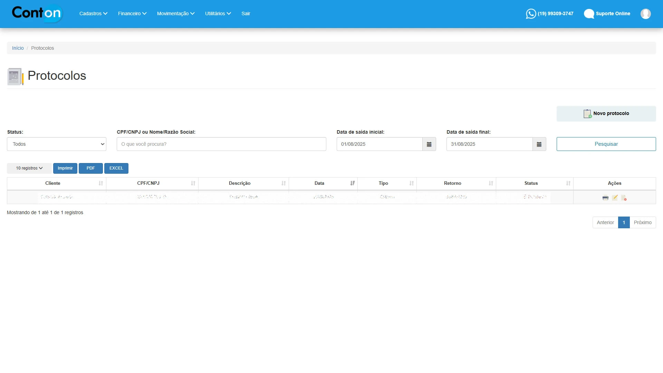Click the print icon in Ações column

605,198
